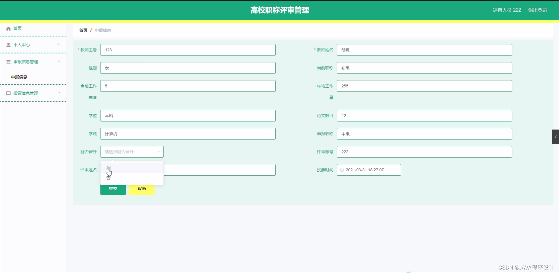This screenshot has height=273, width=559.
Task: Click inside the 教师姓名 input field
Action: coord(424,50)
